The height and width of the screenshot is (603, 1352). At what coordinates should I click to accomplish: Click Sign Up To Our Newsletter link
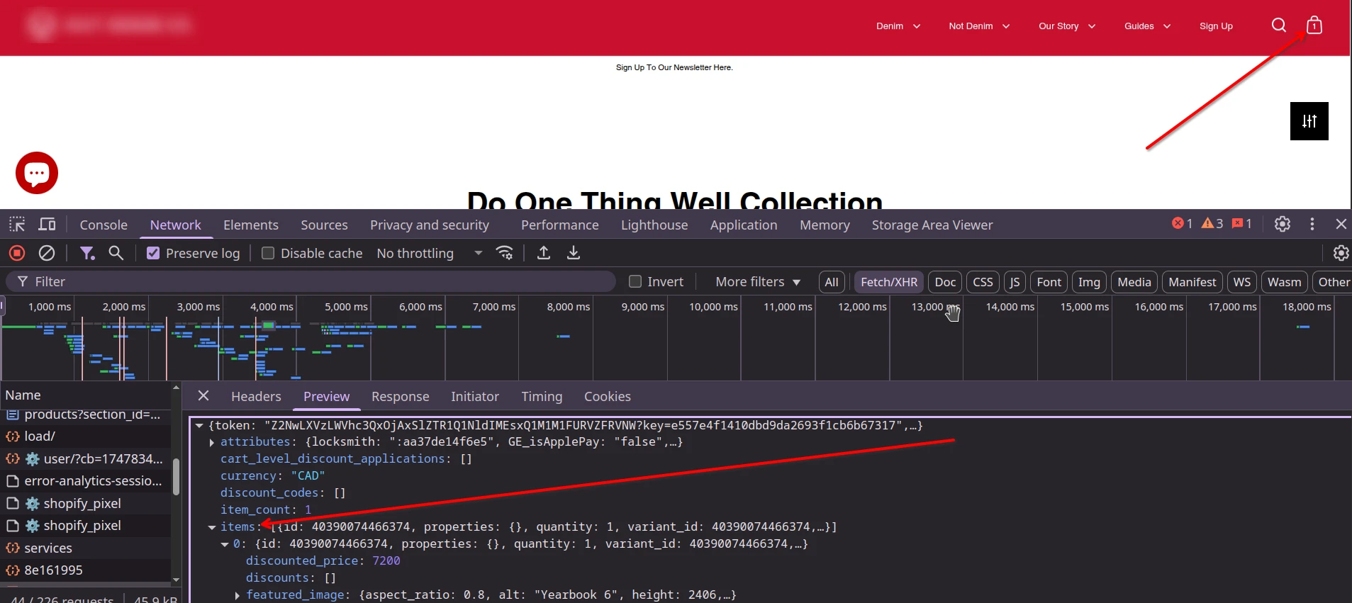[x=674, y=67]
